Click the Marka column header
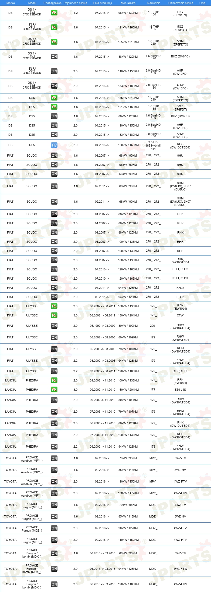 [11, 3]
